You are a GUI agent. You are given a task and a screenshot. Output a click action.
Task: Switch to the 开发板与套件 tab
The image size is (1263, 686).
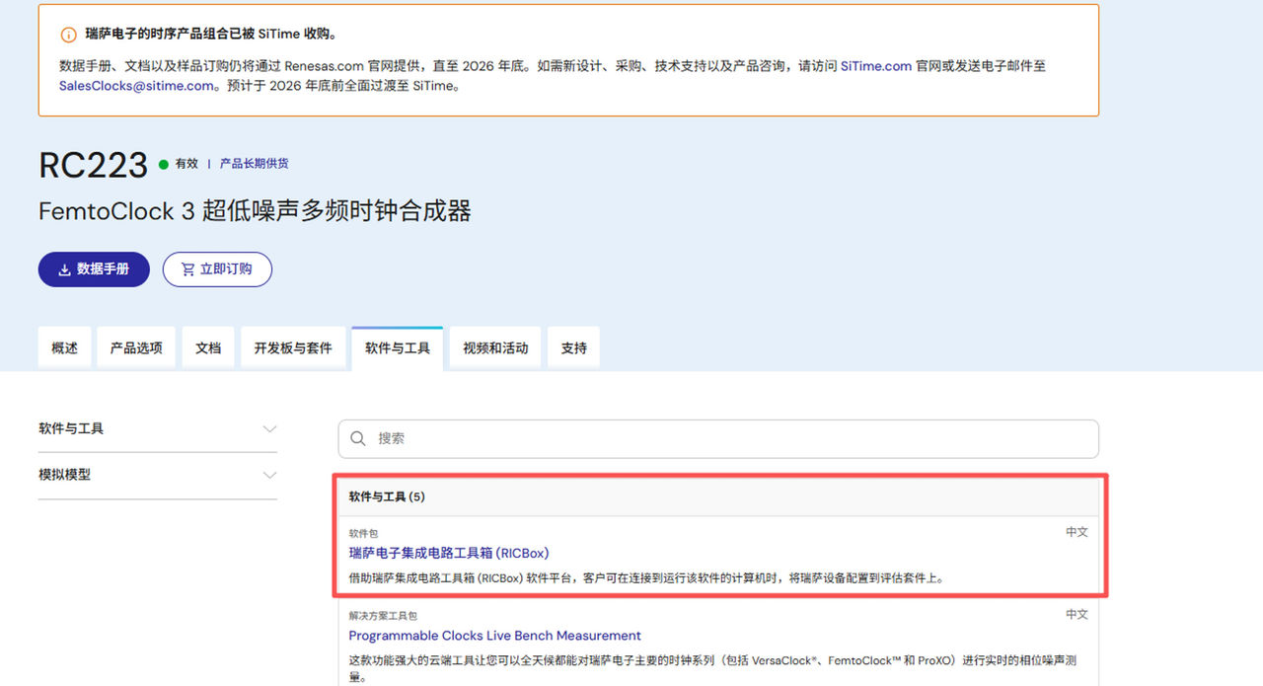tap(293, 348)
